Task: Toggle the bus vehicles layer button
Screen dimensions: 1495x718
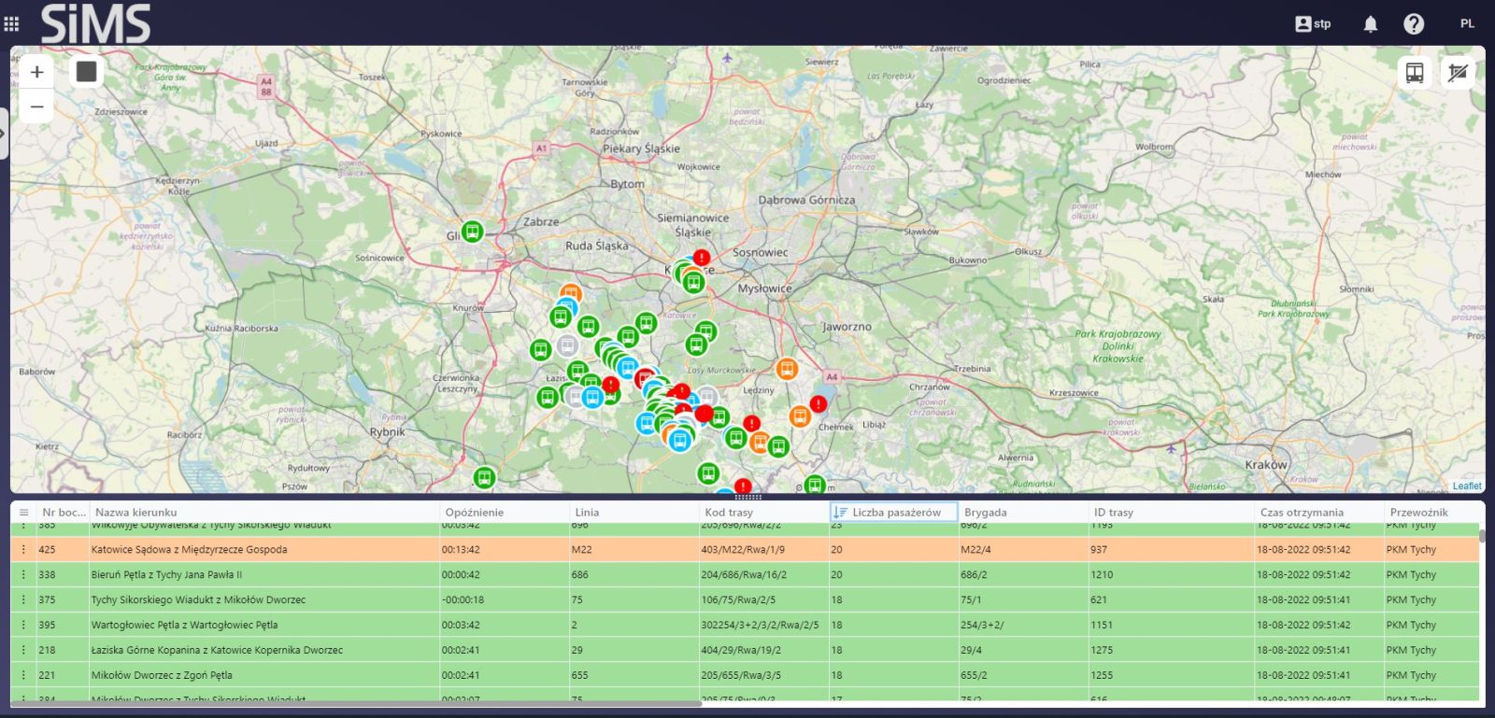Action: point(1415,73)
